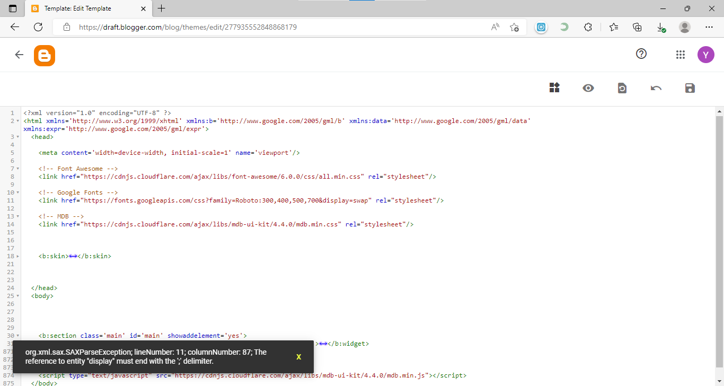This screenshot has width=724, height=386.
Task: Collapse the head tag fold on line 3
Action: [x=17, y=137]
